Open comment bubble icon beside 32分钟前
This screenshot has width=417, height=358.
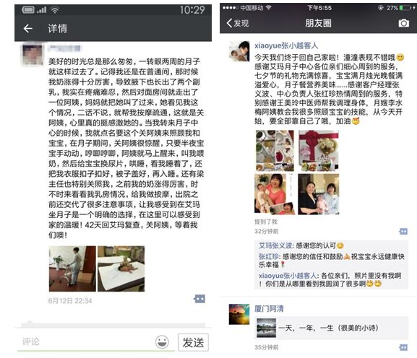pyautogui.click(x=403, y=231)
